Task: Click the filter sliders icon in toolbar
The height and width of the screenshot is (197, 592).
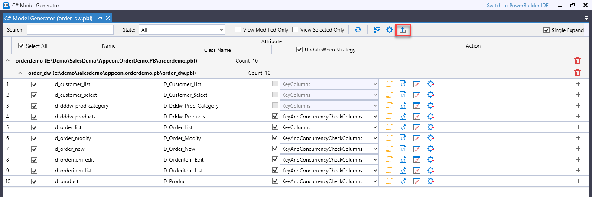Action: pos(376,30)
